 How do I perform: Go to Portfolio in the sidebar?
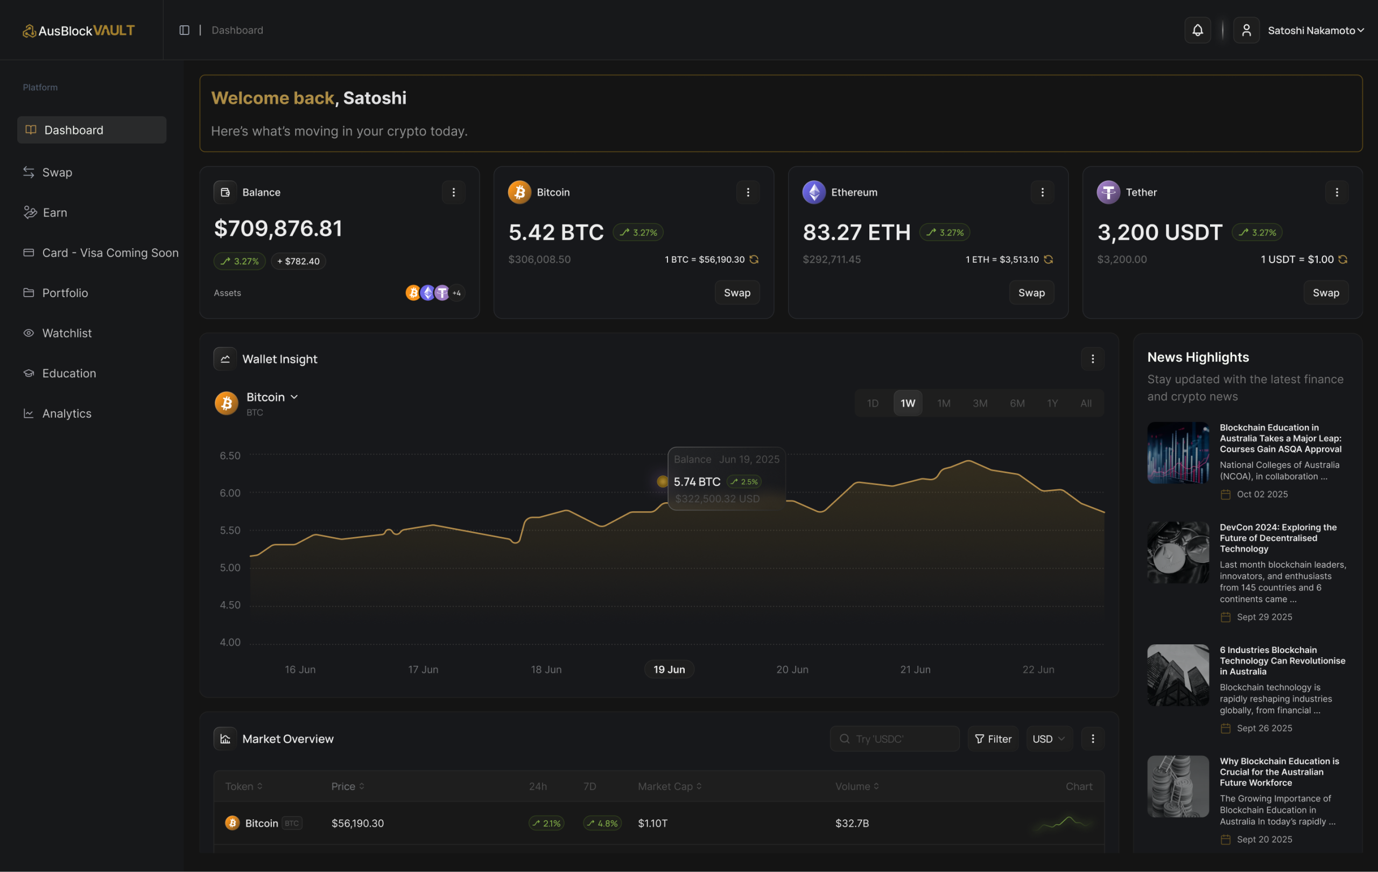coord(65,293)
